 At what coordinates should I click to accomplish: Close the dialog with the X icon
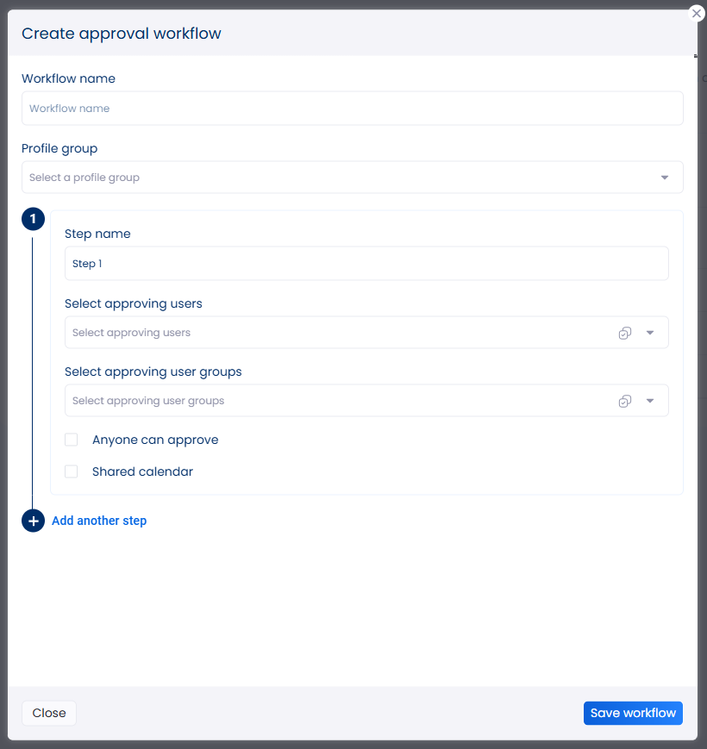(697, 14)
